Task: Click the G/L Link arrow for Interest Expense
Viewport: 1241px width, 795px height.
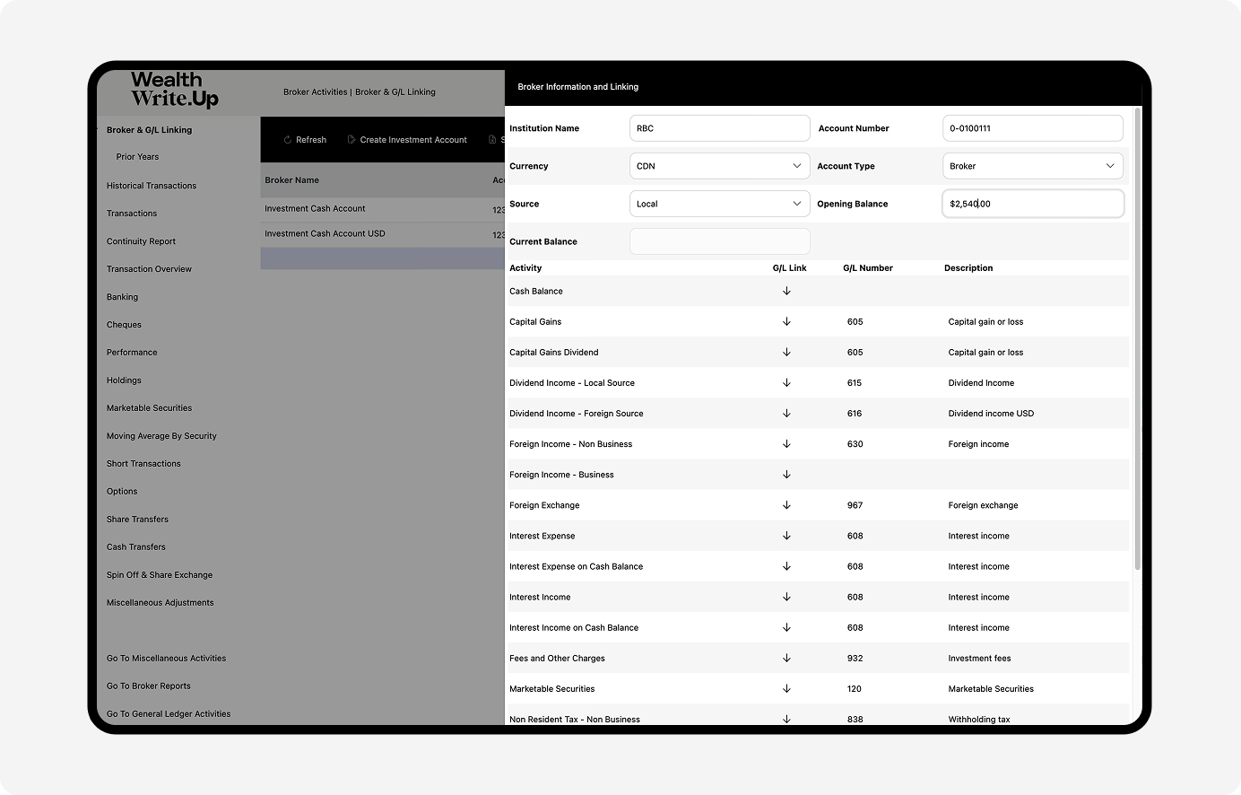Action: click(786, 536)
